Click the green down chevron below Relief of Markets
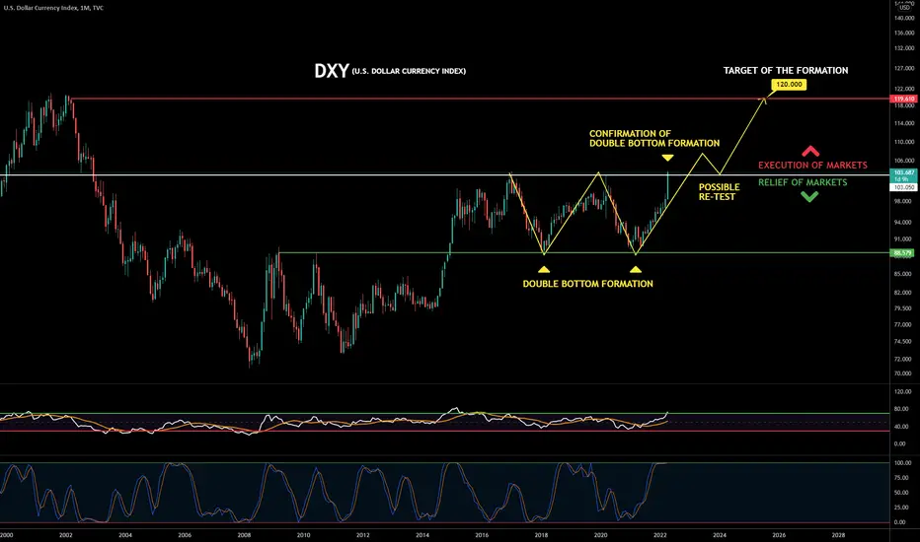 [x=809, y=197]
